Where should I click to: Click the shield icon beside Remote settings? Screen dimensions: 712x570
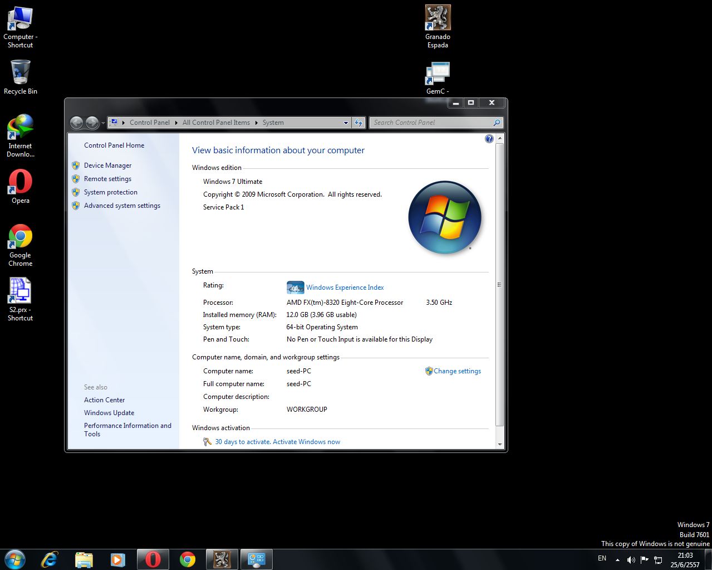(76, 179)
